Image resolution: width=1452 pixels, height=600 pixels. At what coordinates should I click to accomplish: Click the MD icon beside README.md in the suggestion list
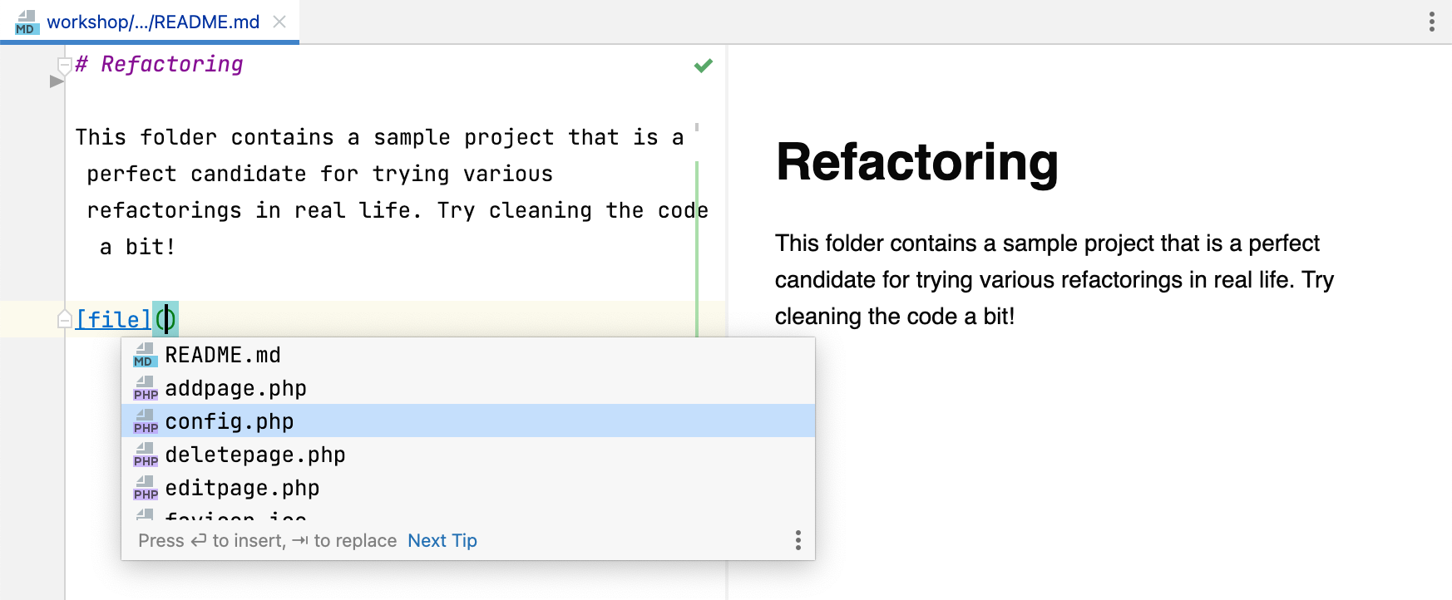pyautogui.click(x=145, y=356)
